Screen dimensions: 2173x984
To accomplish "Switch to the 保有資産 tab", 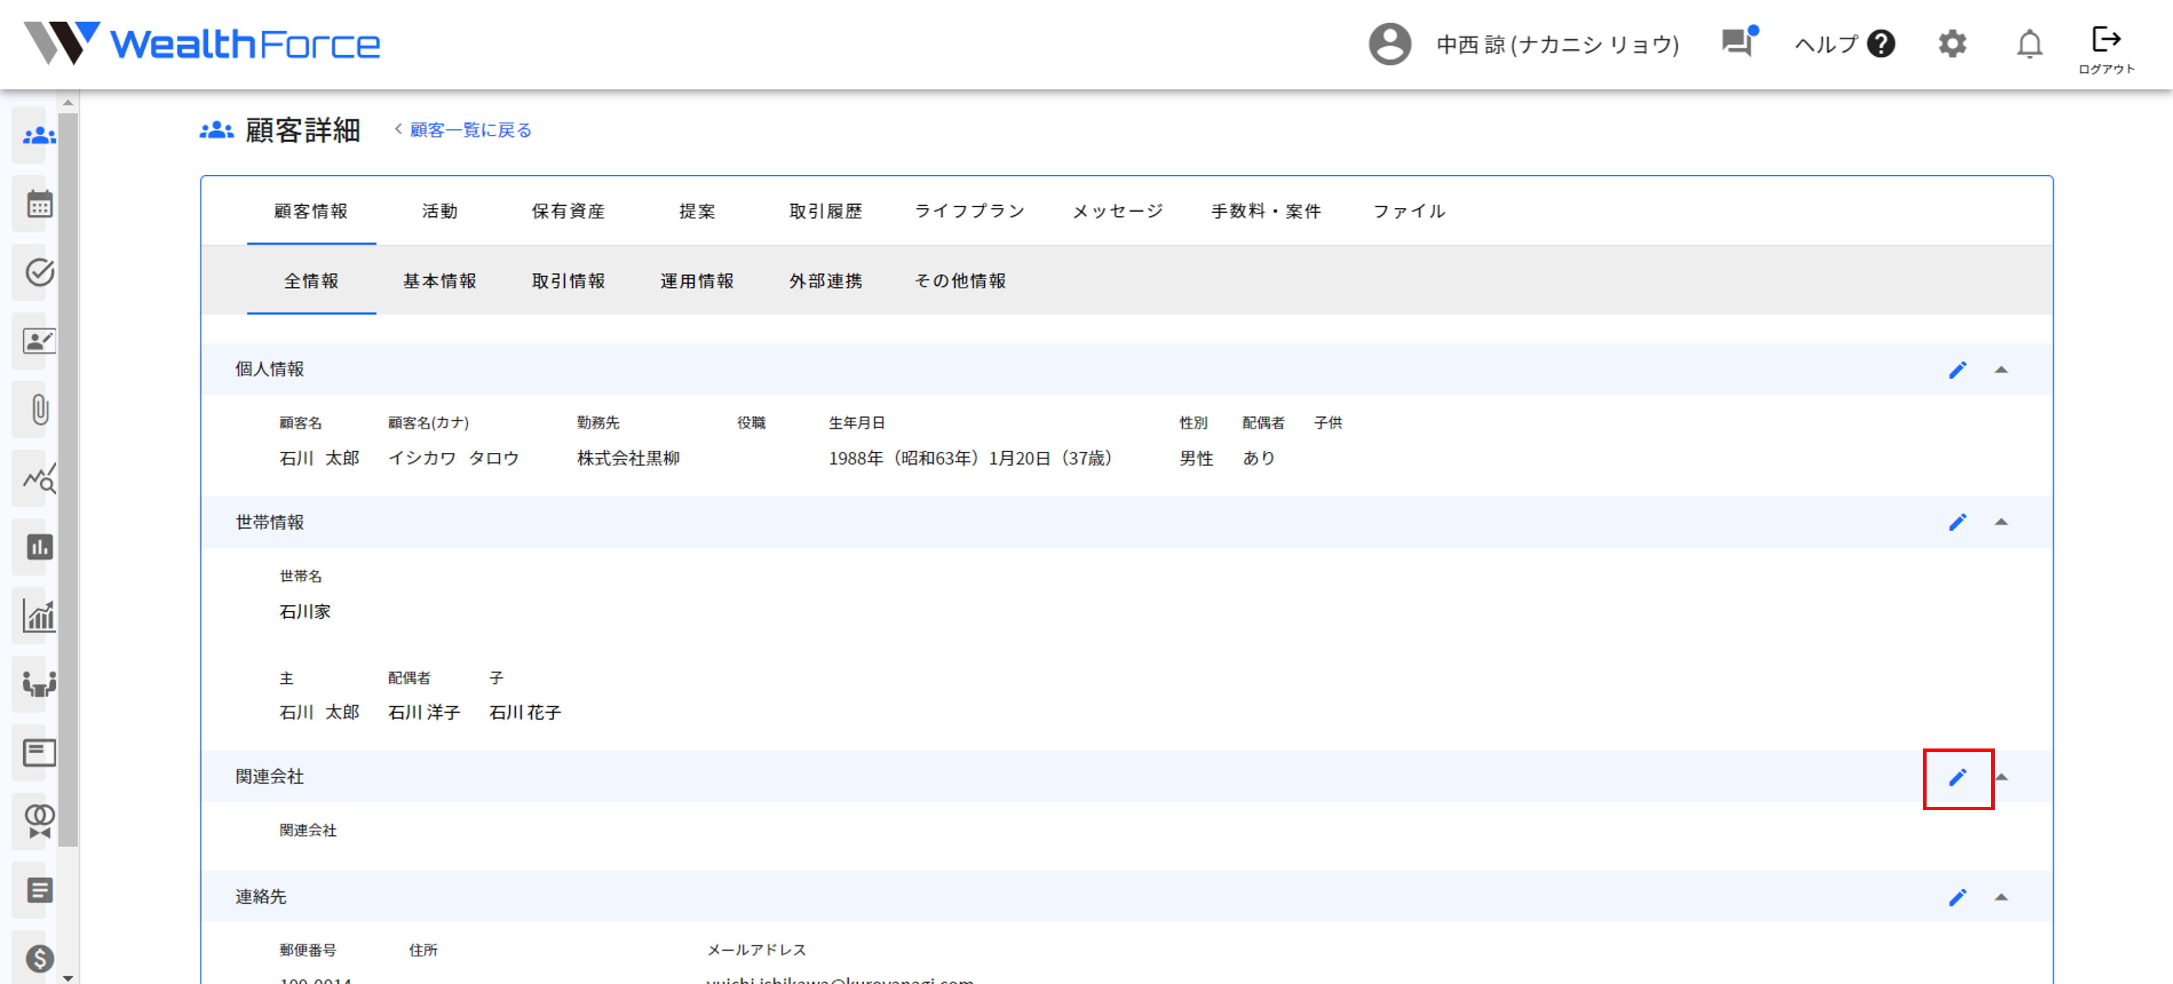I will point(568,211).
